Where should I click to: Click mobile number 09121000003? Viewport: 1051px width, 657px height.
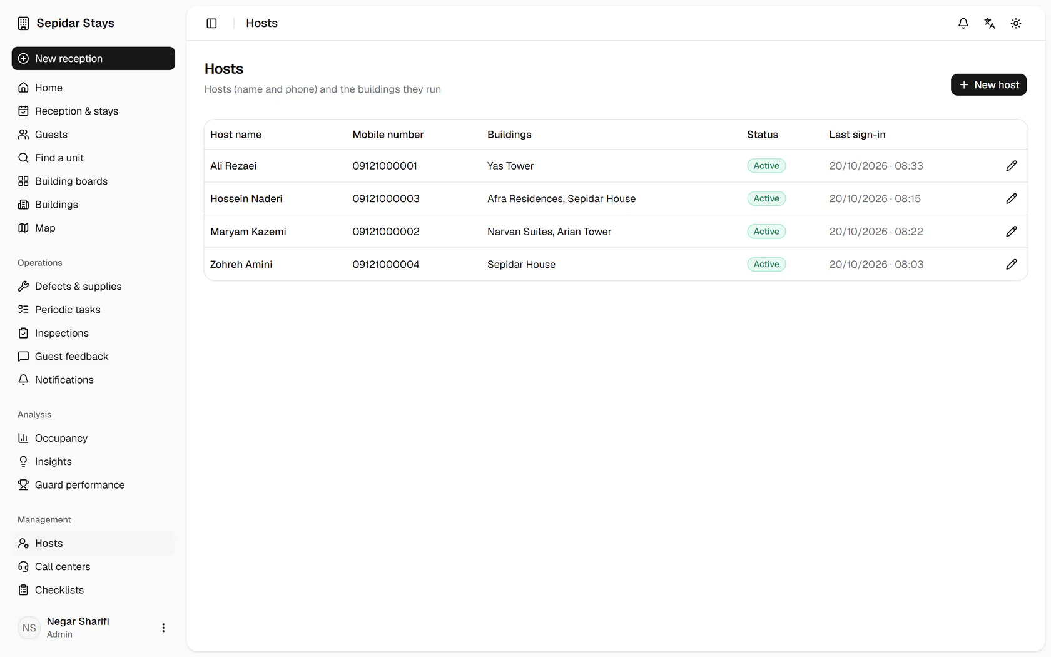point(386,198)
